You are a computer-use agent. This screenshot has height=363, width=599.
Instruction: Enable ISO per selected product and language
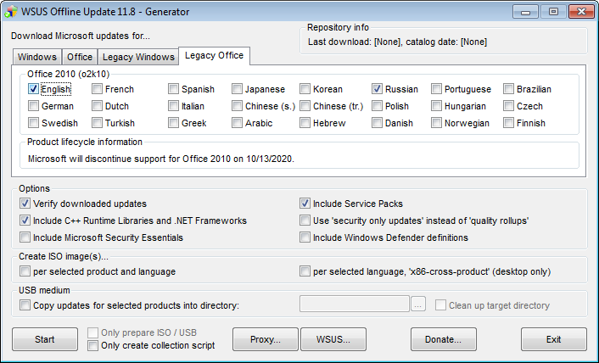(x=25, y=271)
